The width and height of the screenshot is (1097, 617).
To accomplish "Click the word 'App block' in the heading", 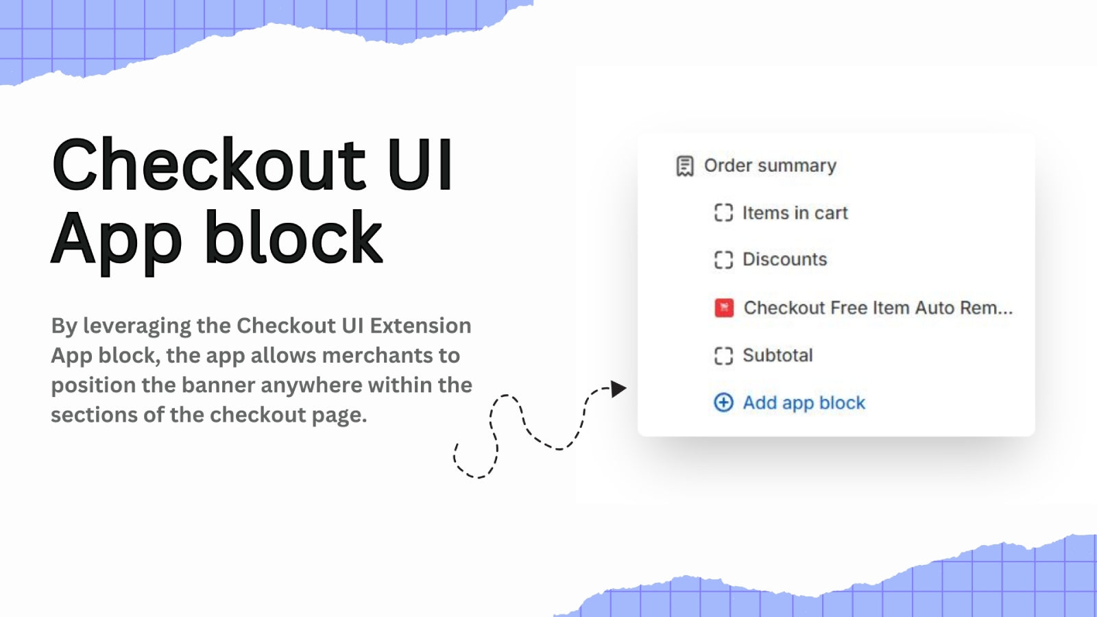I will click(217, 239).
